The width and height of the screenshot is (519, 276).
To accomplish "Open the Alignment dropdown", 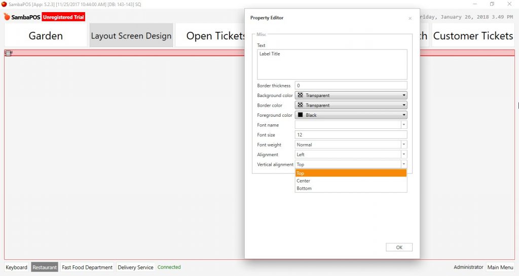I will coord(351,155).
